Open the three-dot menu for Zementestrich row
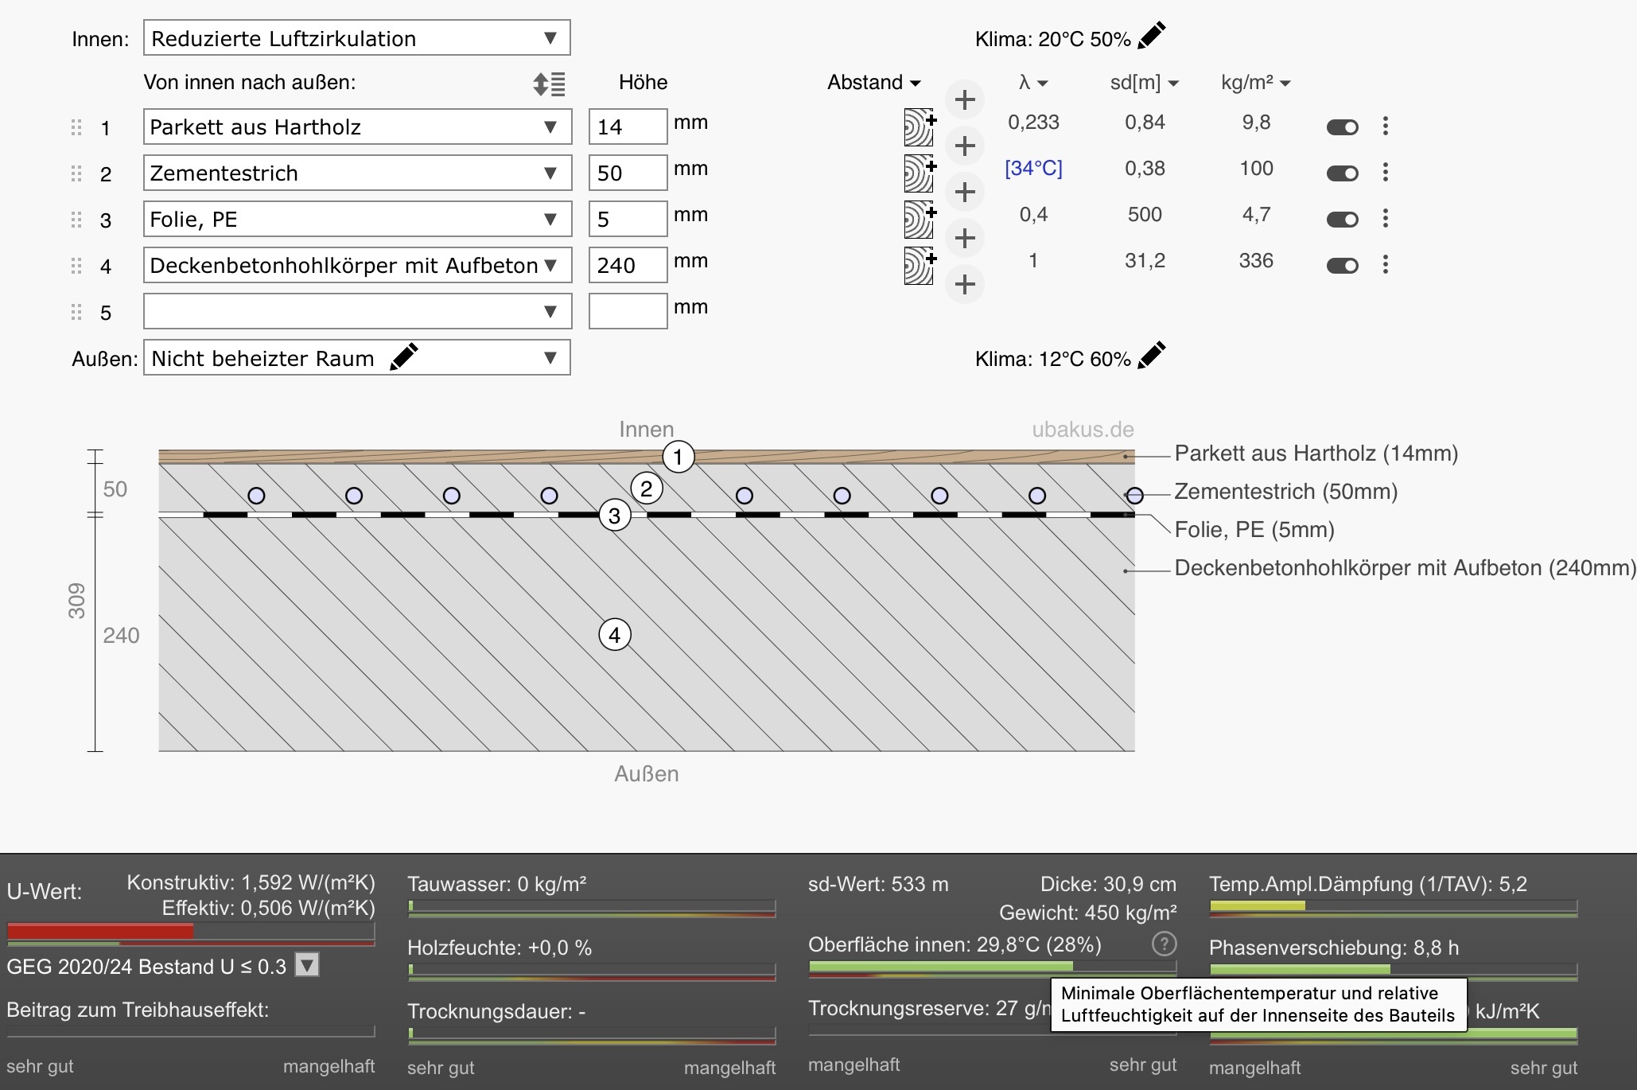This screenshot has height=1090, width=1637. (1386, 173)
